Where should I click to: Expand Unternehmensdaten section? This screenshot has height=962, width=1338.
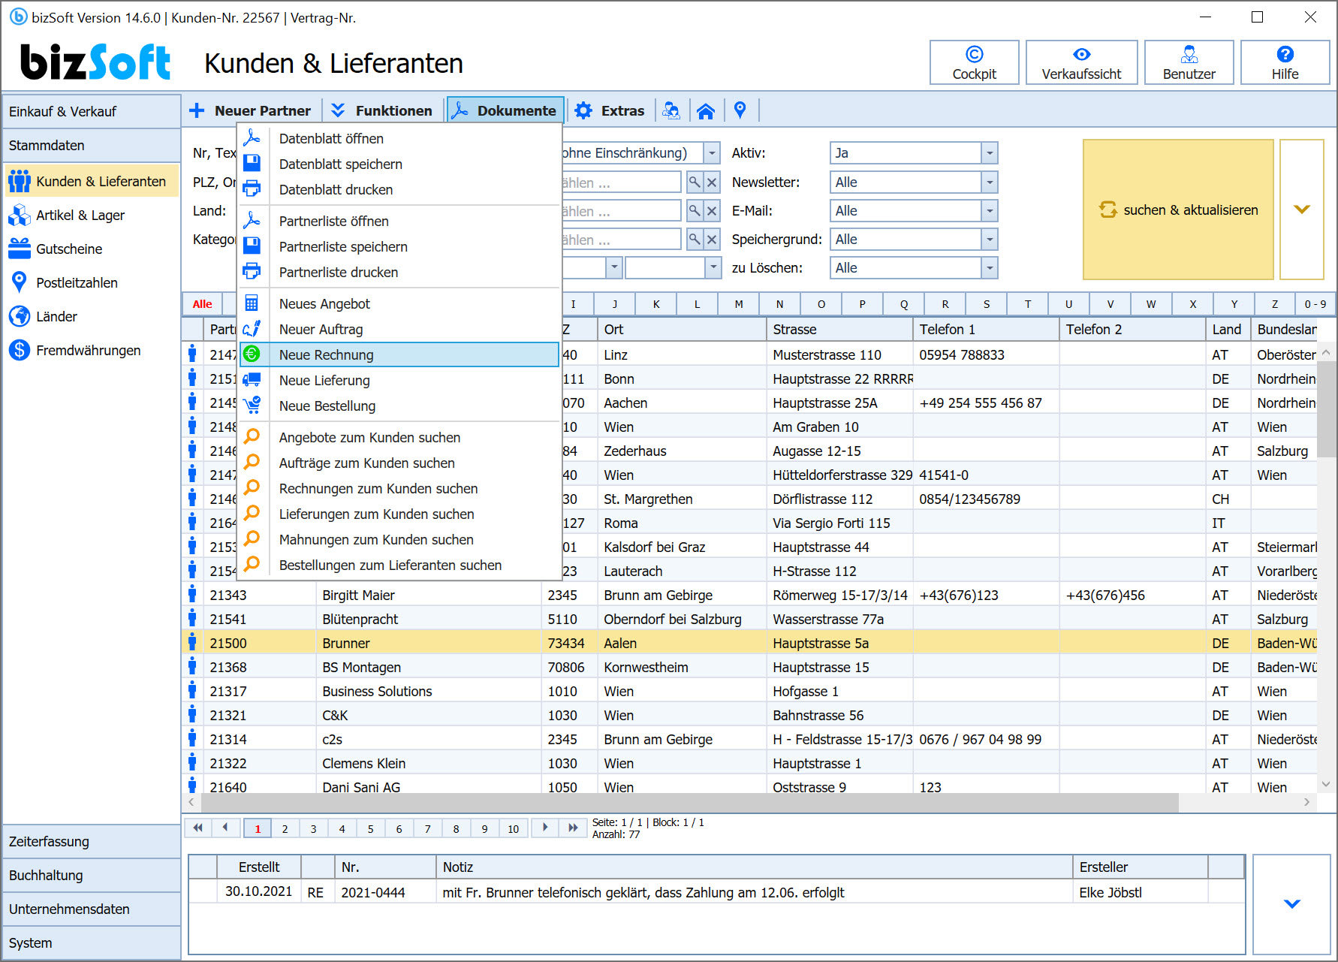pyautogui.click(x=92, y=909)
